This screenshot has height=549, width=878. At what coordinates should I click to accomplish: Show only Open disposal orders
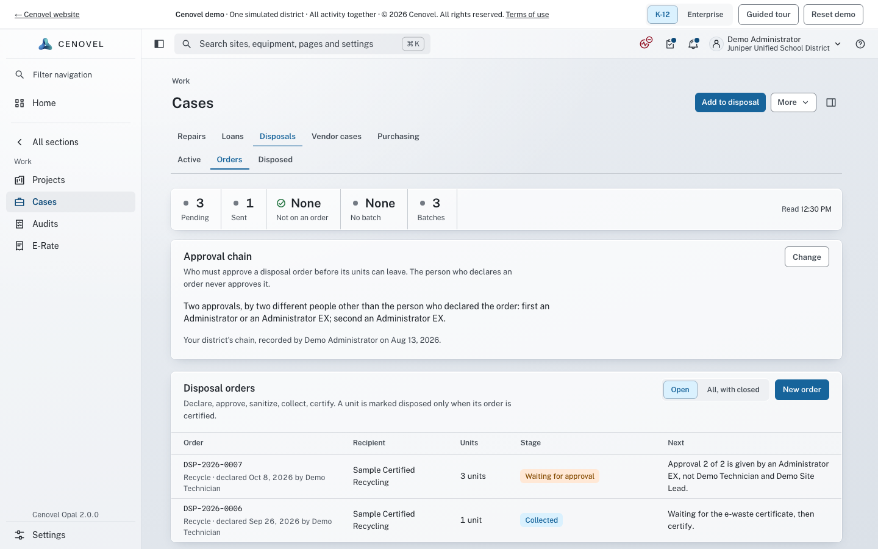pos(680,390)
